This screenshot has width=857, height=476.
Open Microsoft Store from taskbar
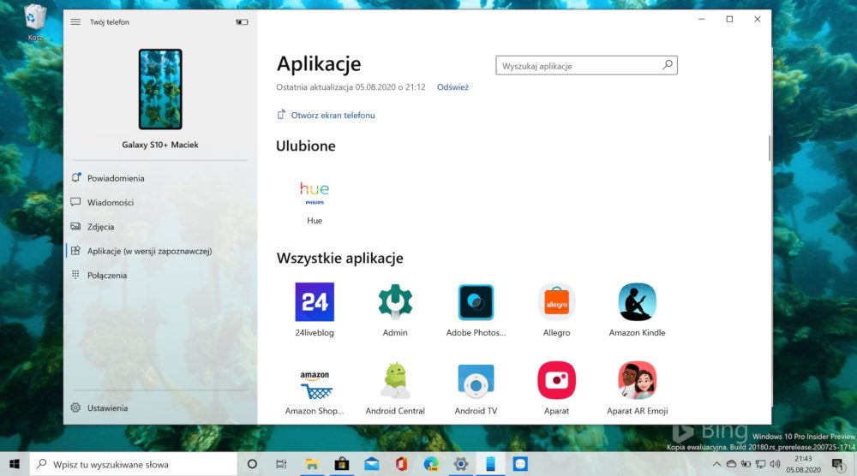point(342,464)
